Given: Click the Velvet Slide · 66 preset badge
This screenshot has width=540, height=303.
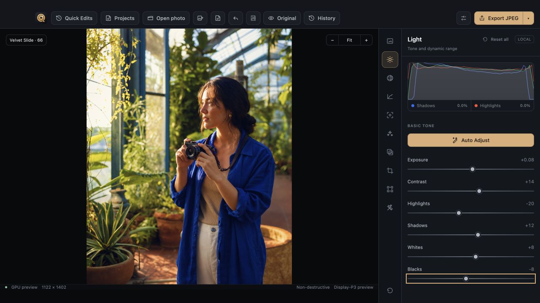Looking at the screenshot, I should coord(26,40).
